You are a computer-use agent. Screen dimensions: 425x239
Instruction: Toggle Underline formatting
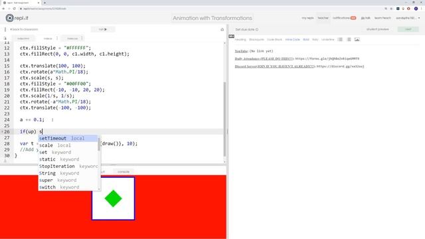point(327,40)
